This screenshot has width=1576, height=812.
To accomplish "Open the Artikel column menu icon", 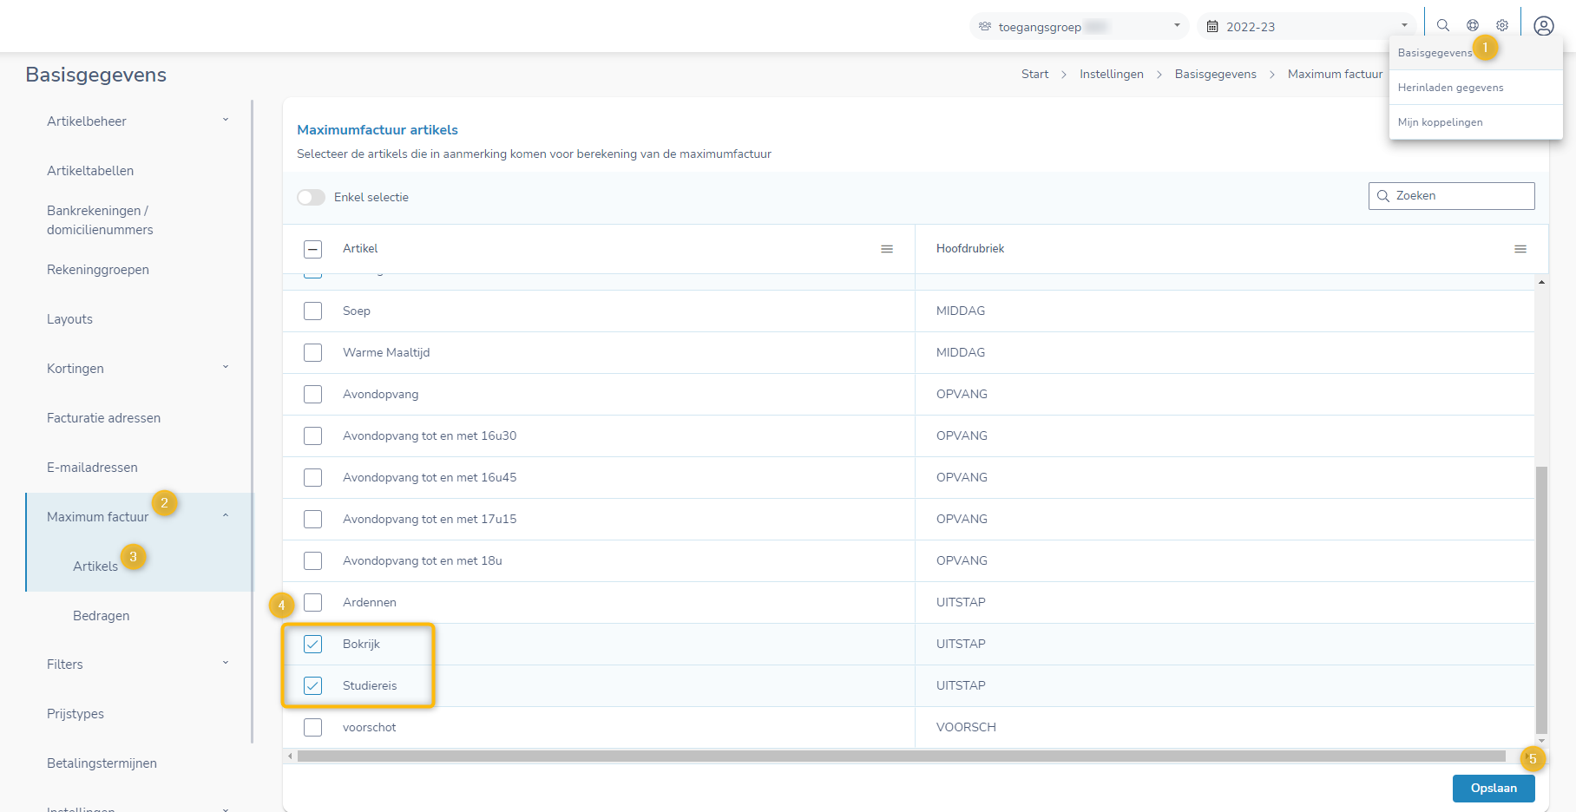I will tap(887, 248).
